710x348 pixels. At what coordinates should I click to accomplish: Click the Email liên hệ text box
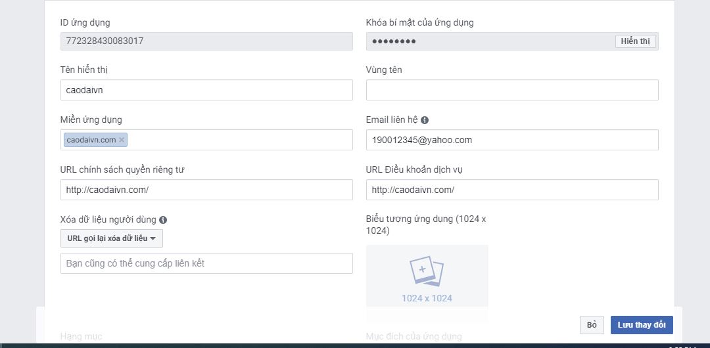coord(511,140)
